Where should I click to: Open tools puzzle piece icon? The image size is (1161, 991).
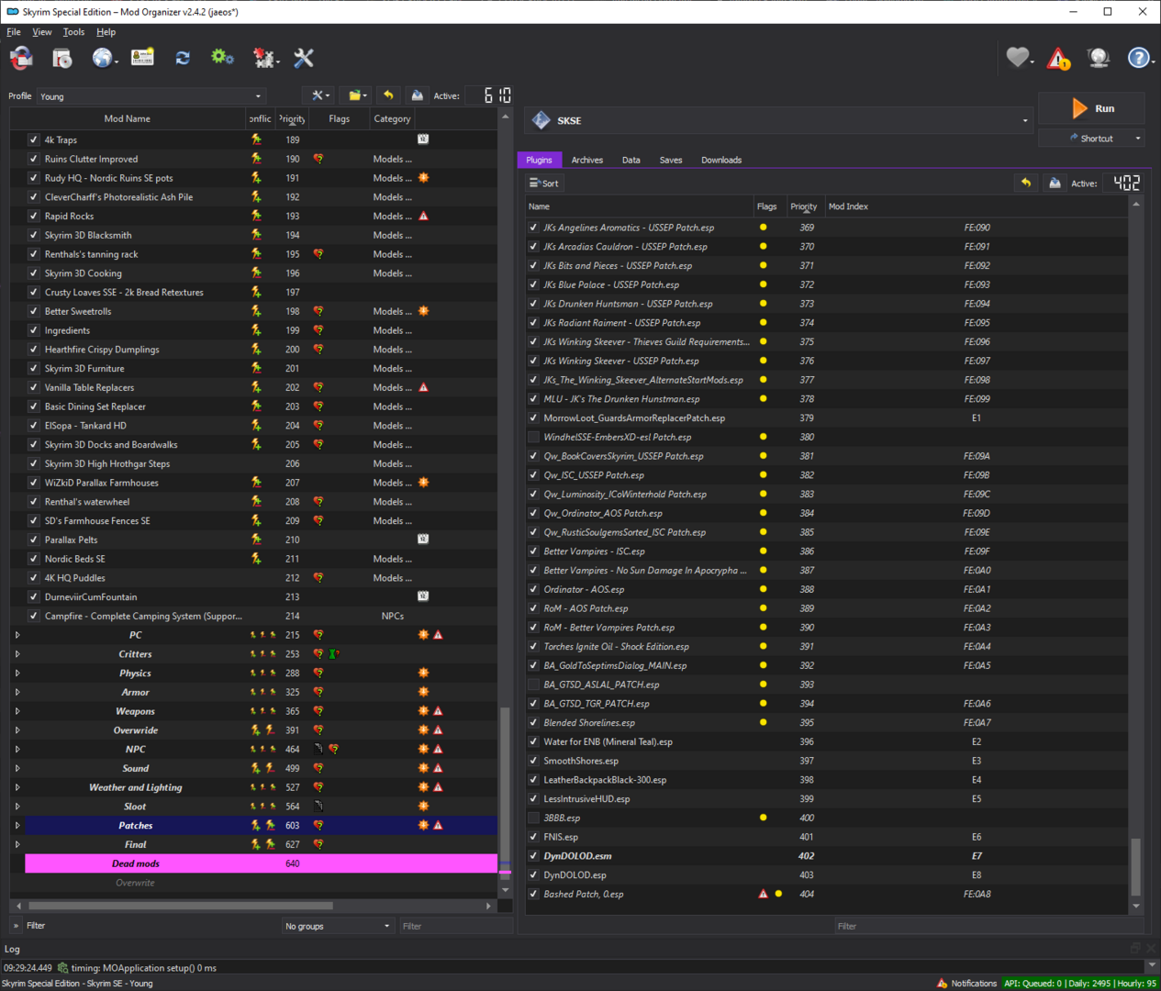pyautogui.click(x=264, y=58)
